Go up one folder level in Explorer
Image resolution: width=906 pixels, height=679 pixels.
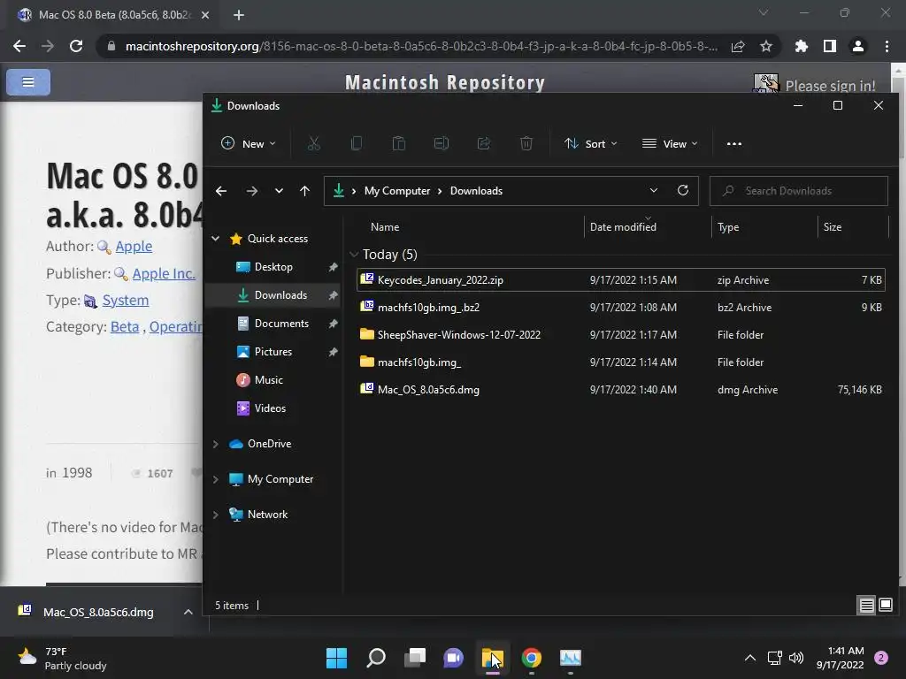(304, 191)
